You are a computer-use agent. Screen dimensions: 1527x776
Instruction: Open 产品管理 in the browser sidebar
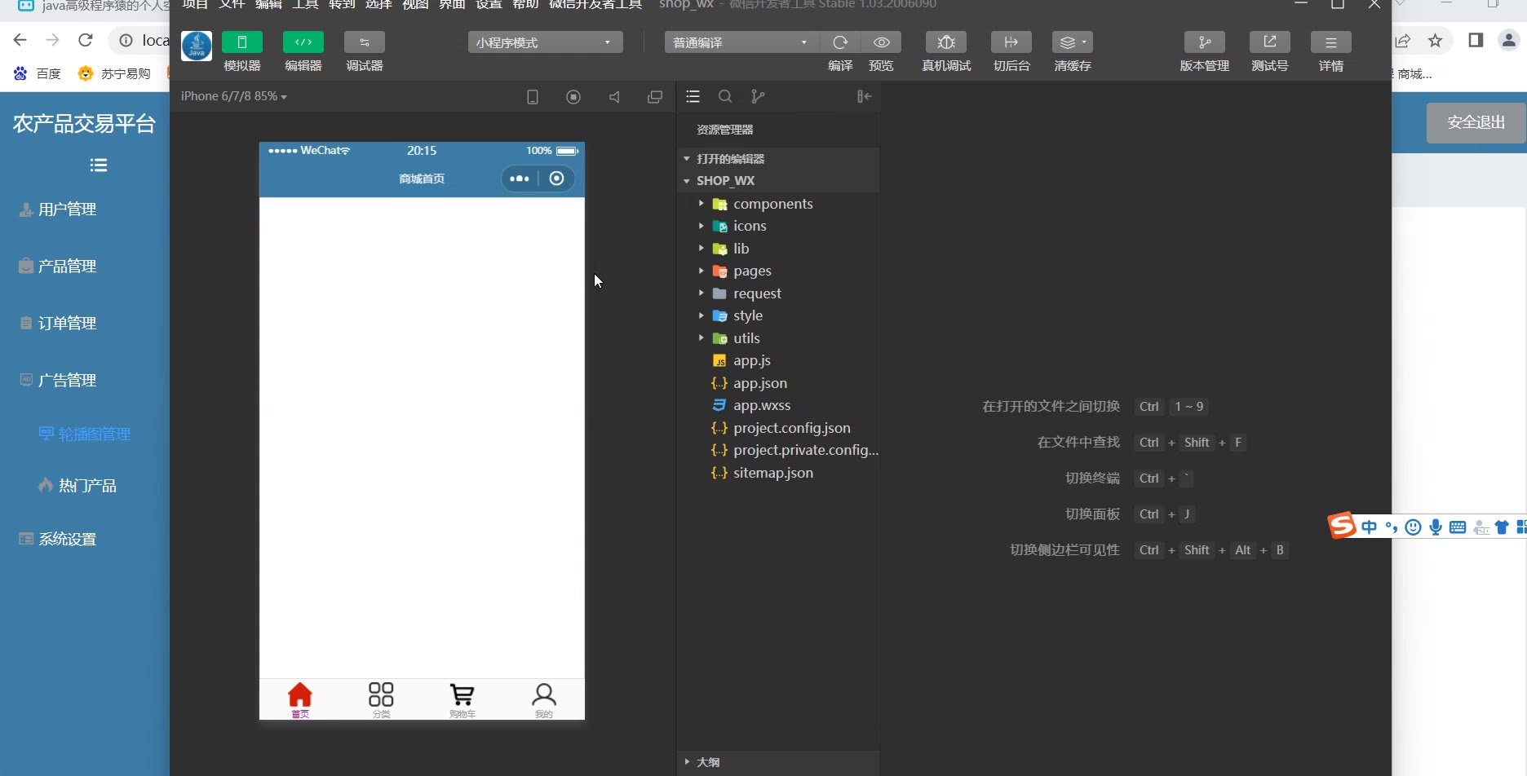coord(58,267)
